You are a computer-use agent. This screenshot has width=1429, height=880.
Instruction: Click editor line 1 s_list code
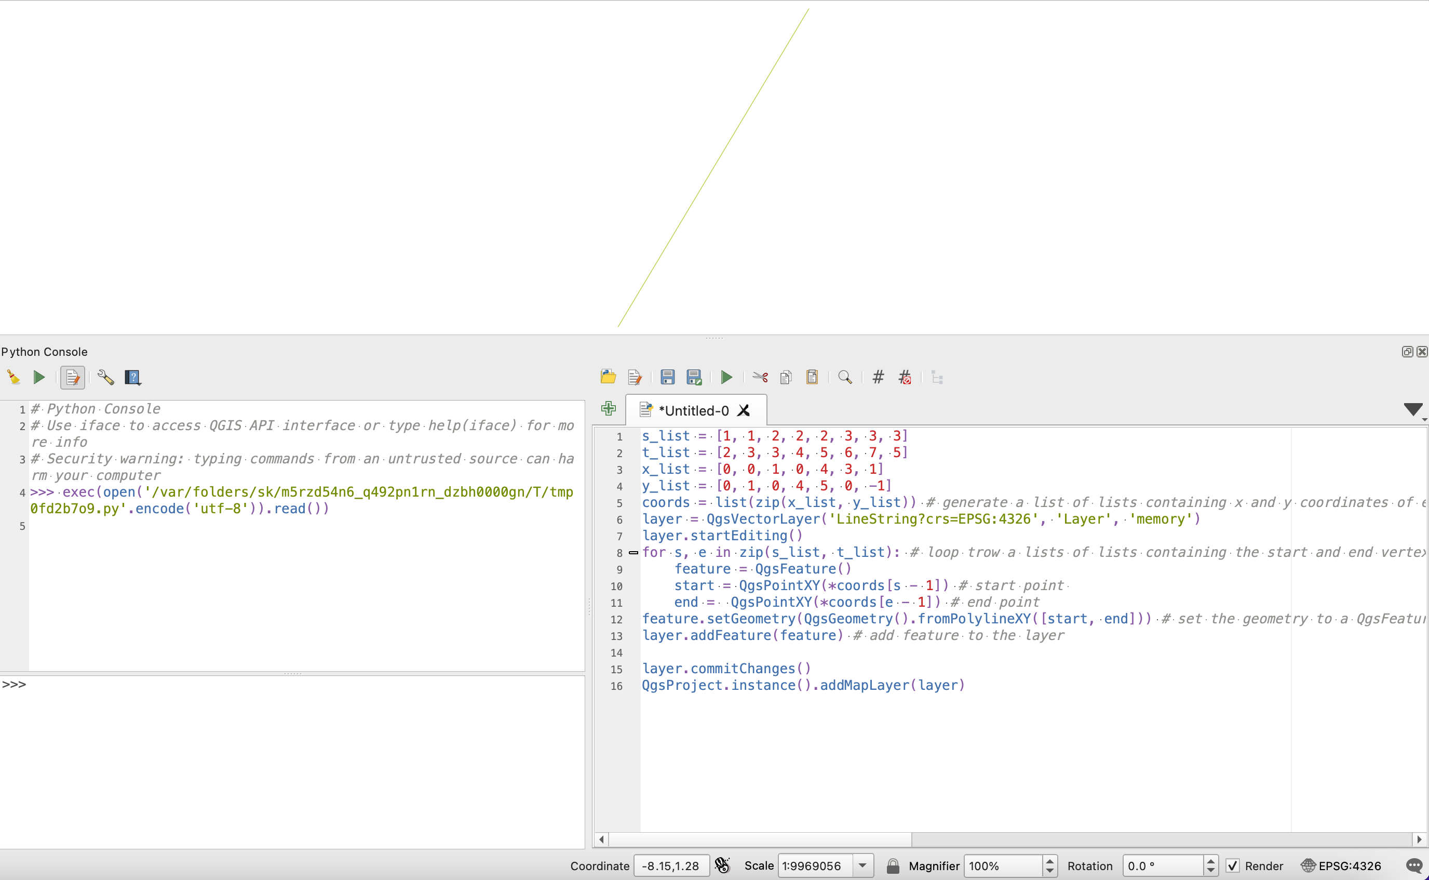(775, 436)
